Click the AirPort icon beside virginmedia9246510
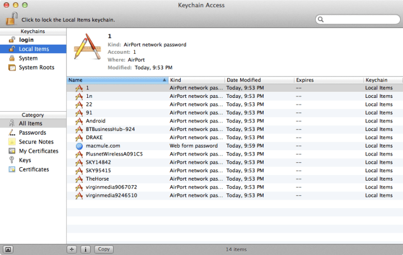This screenshot has width=403, height=255. tap(79, 195)
